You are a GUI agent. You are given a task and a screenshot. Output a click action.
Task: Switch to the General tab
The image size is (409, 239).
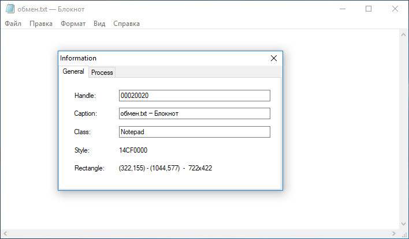coord(73,71)
